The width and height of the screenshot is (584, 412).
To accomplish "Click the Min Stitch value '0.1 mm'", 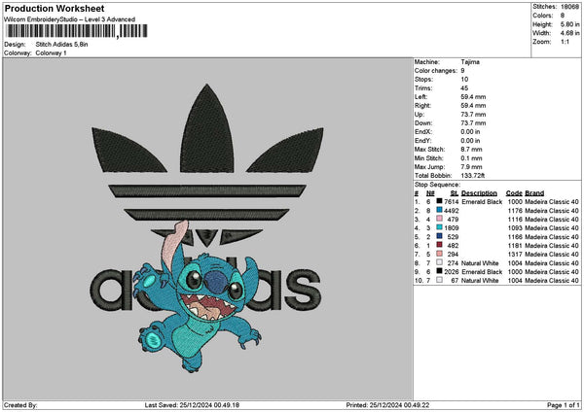I will 471,158.
